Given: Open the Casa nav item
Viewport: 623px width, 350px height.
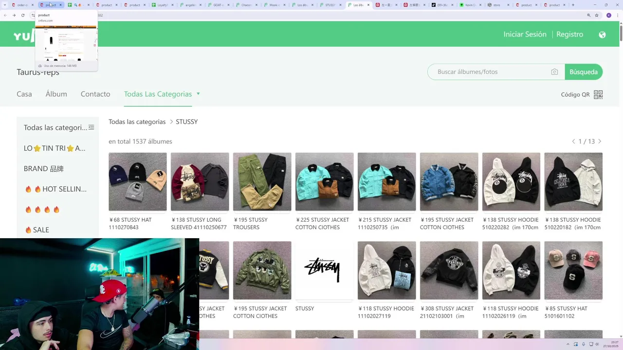Looking at the screenshot, I should 24,94.
